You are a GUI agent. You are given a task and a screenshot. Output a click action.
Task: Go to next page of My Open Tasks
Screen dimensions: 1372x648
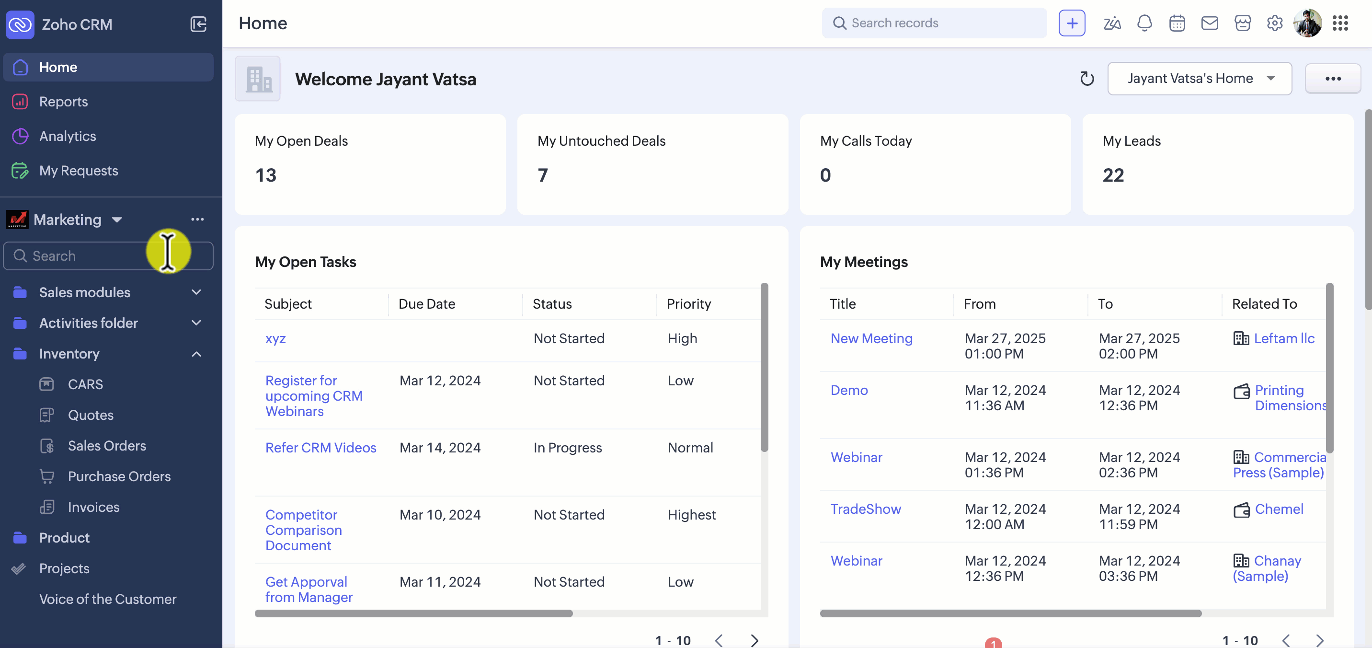tap(754, 640)
